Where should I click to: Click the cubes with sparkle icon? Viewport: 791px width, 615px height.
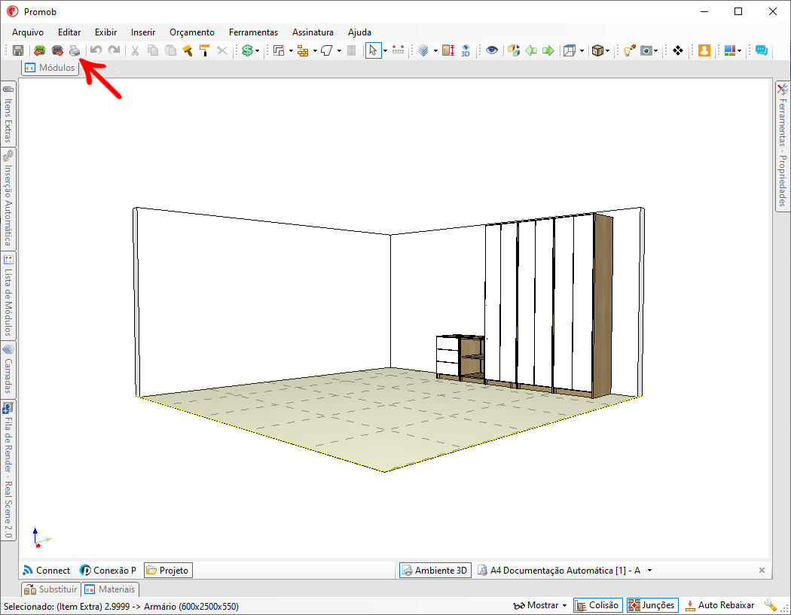tap(514, 50)
